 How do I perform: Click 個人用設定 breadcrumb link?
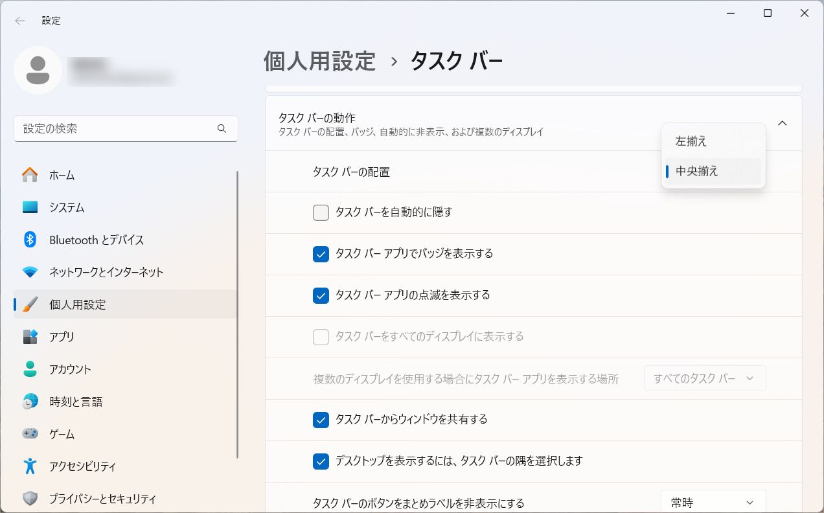point(319,61)
